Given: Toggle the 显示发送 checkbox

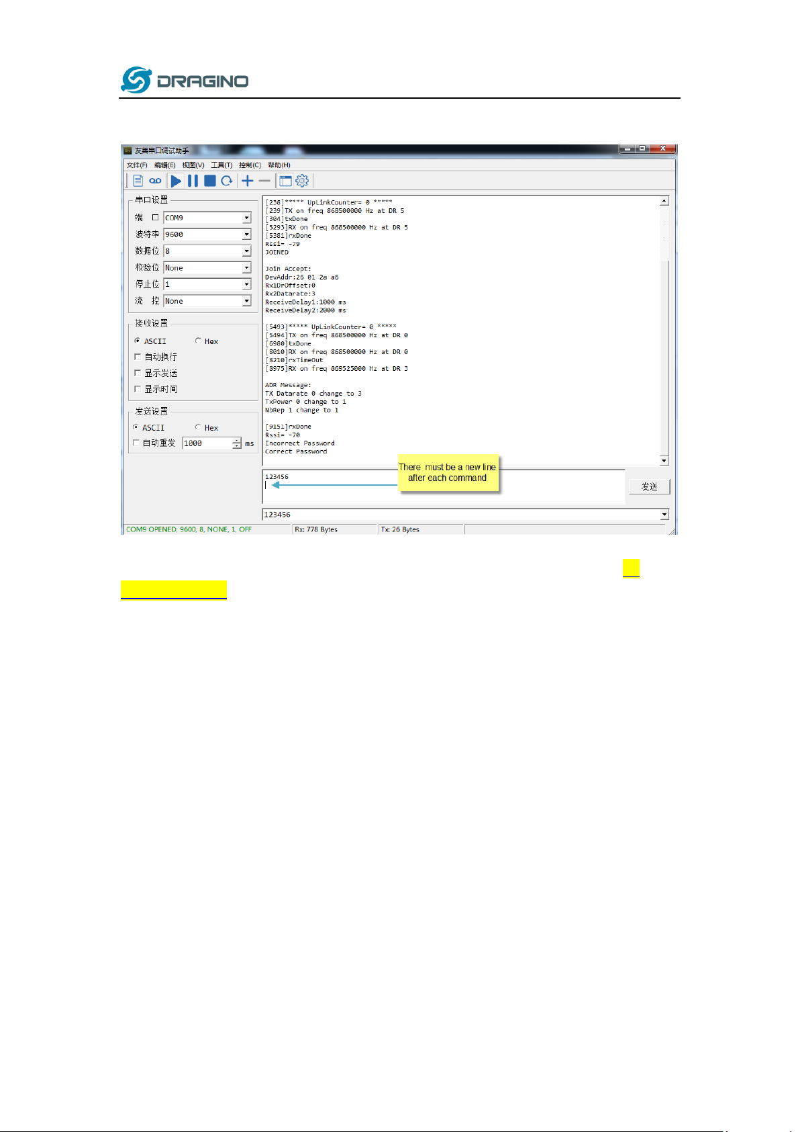Looking at the screenshot, I should (138, 374).
